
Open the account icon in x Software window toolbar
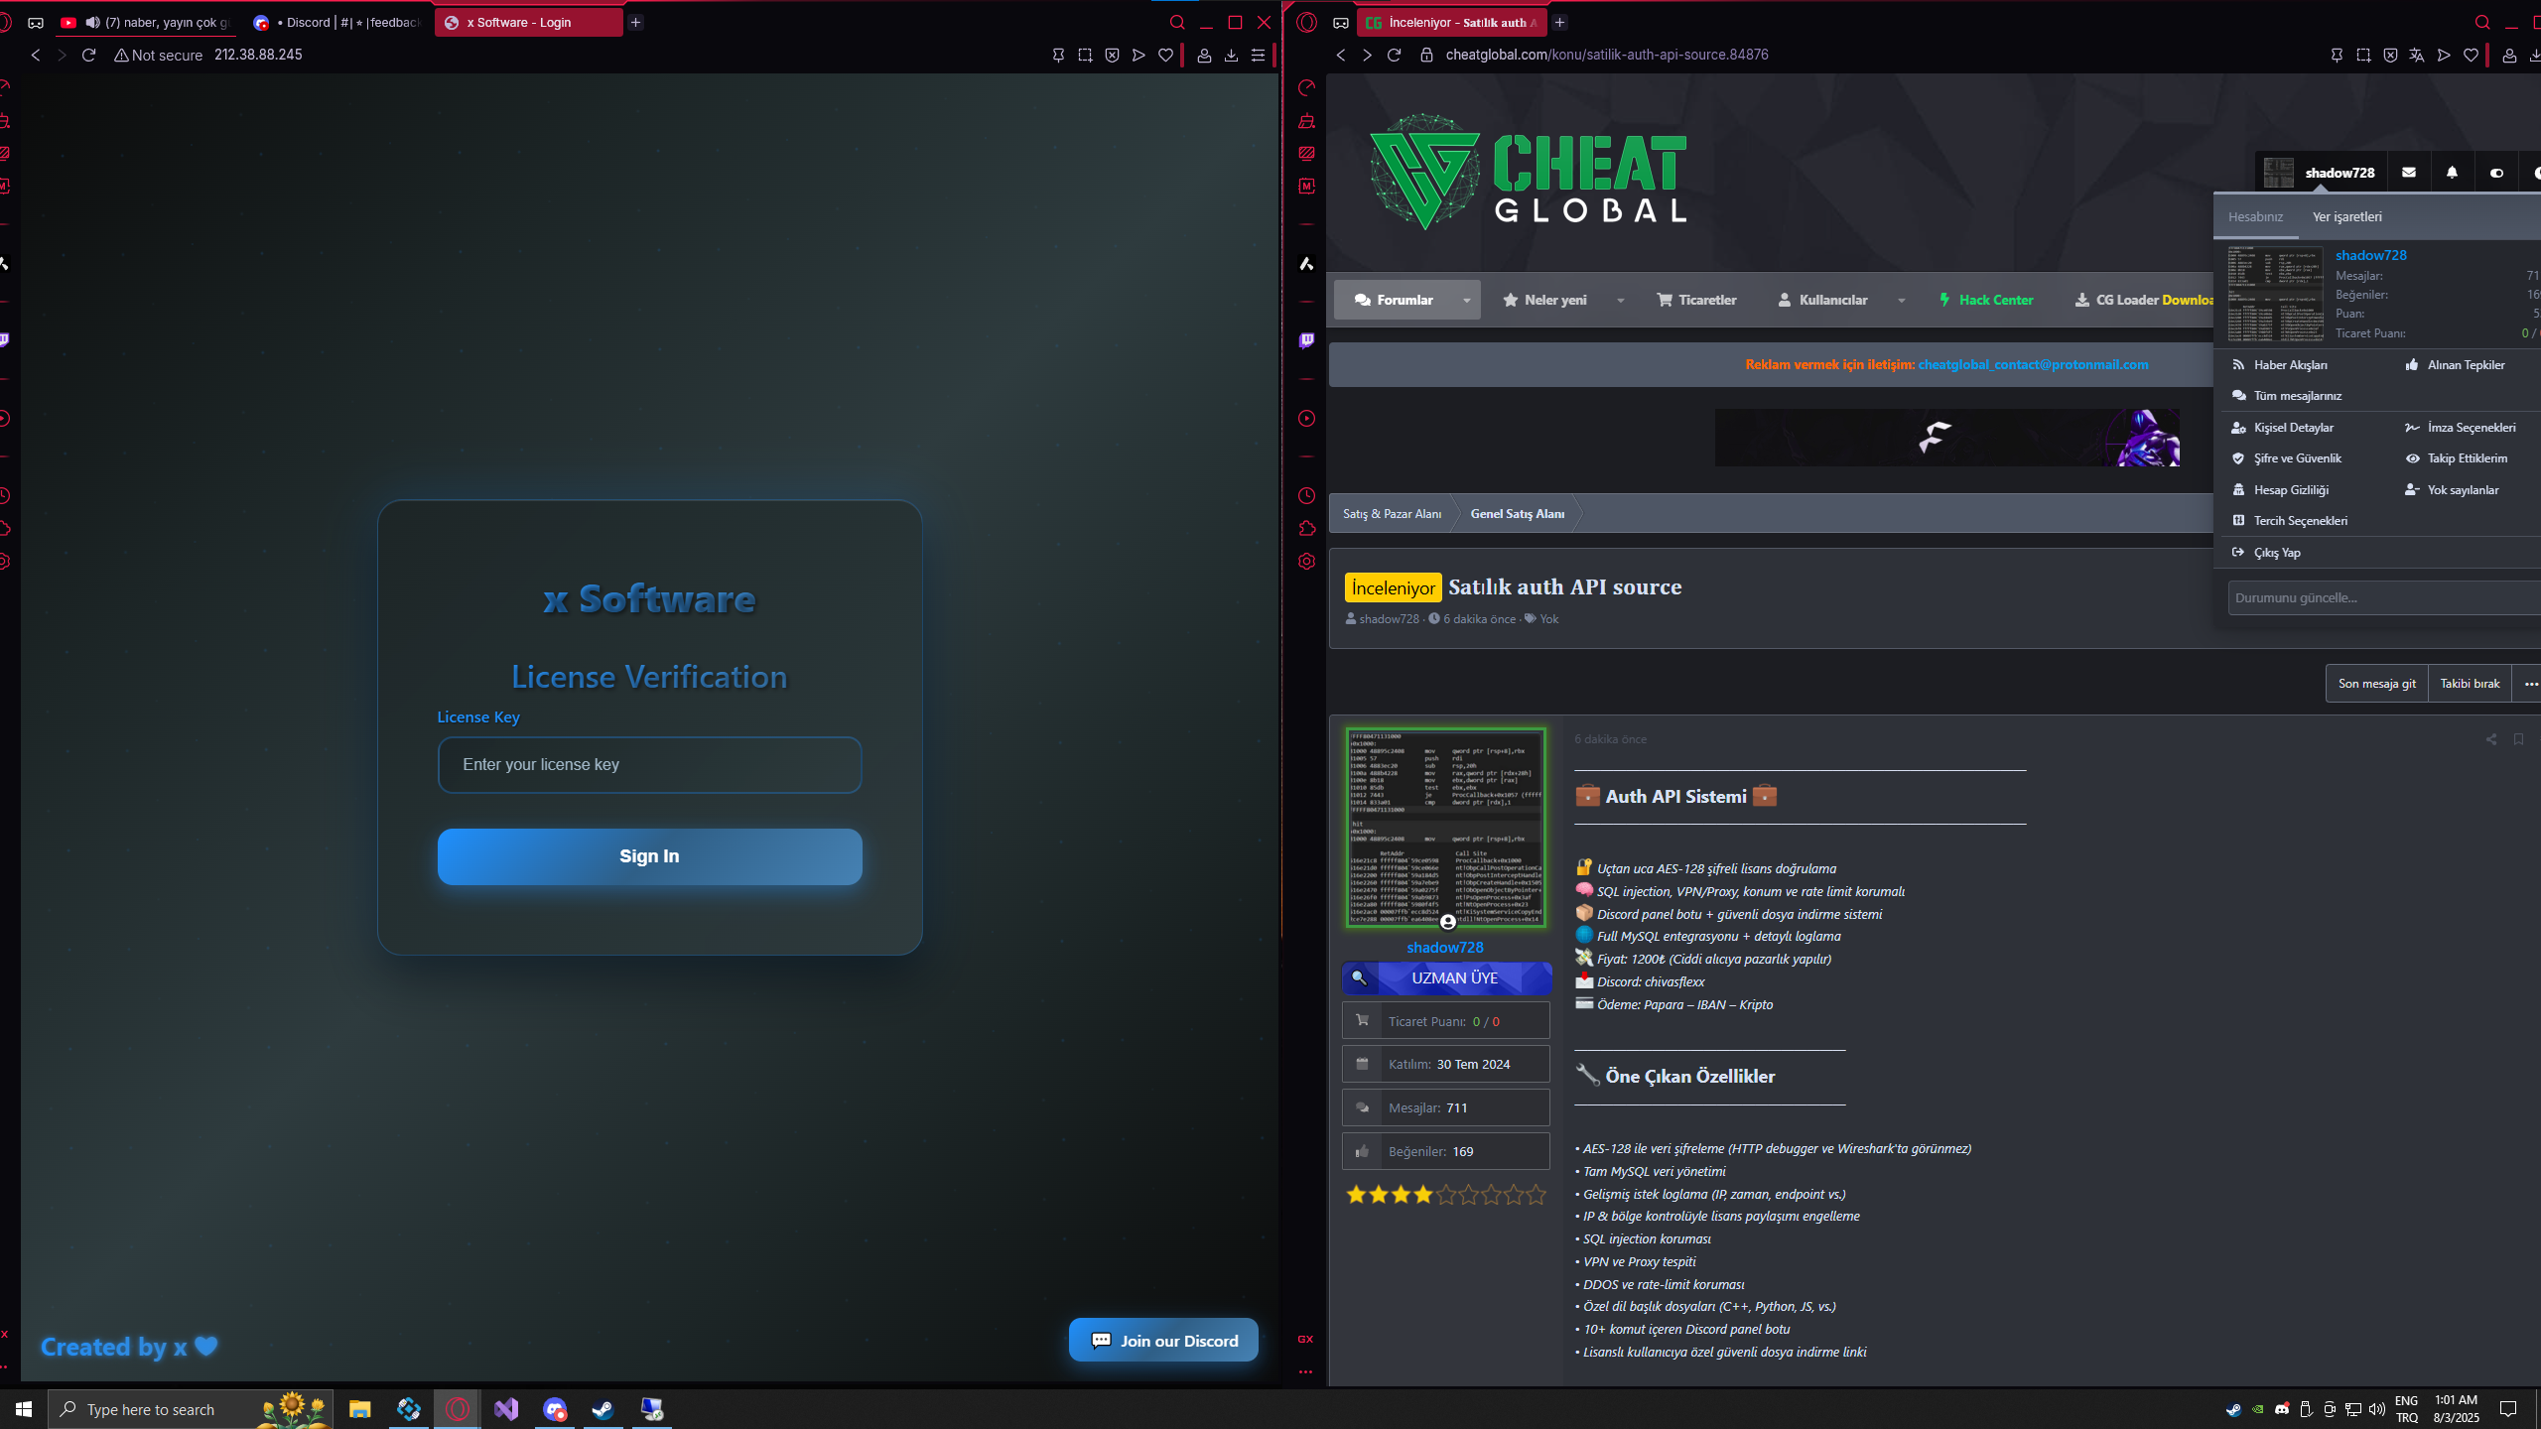1204,56
